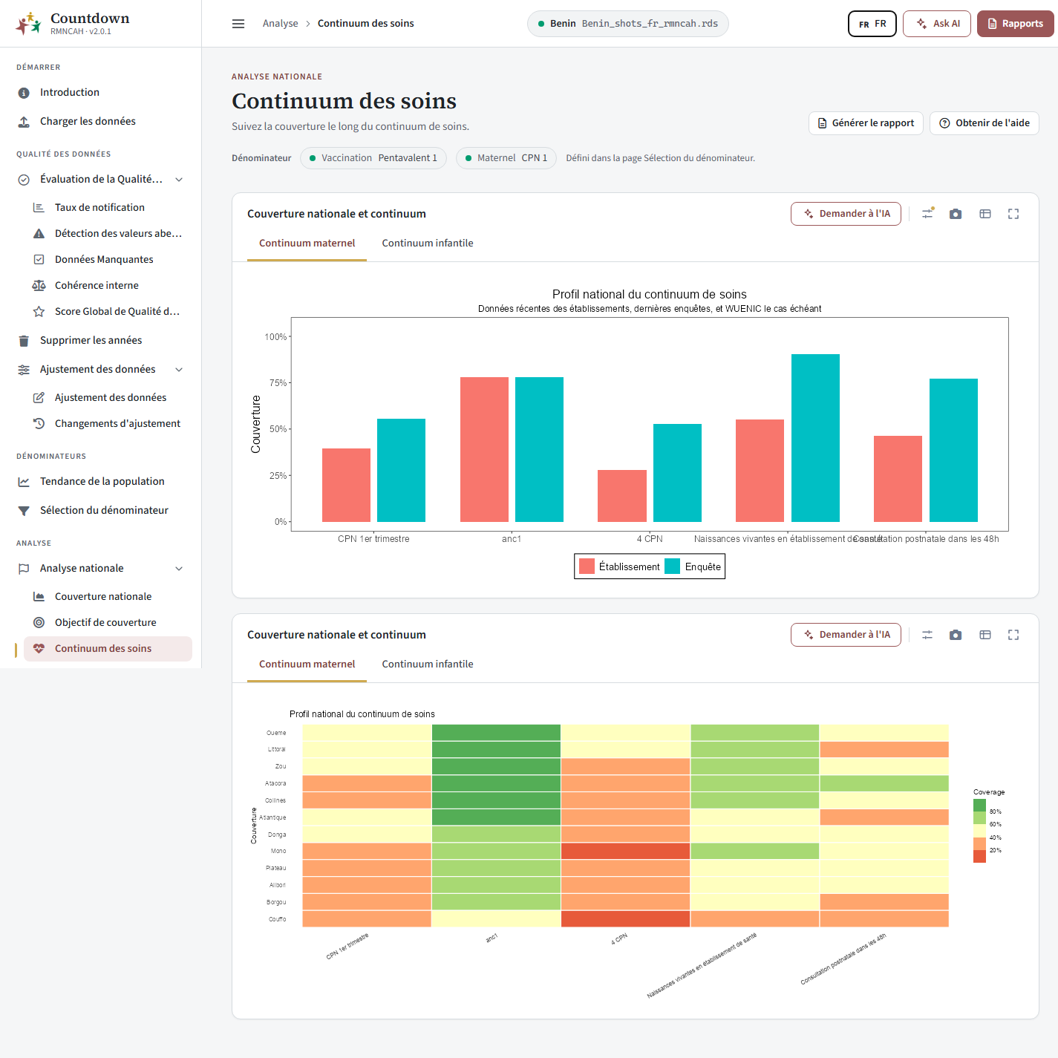Click 'Défini dans la page Sélection du dénominateur' text
1058x1058 pixels.
pos(661,158)
